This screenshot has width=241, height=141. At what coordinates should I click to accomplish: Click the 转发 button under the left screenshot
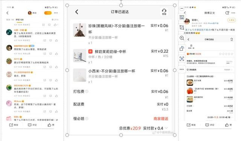[x=14, y=125]
